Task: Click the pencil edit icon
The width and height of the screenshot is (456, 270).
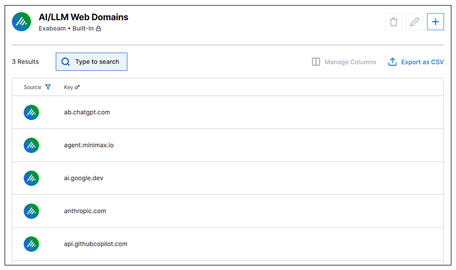Action: click(414, 22)
